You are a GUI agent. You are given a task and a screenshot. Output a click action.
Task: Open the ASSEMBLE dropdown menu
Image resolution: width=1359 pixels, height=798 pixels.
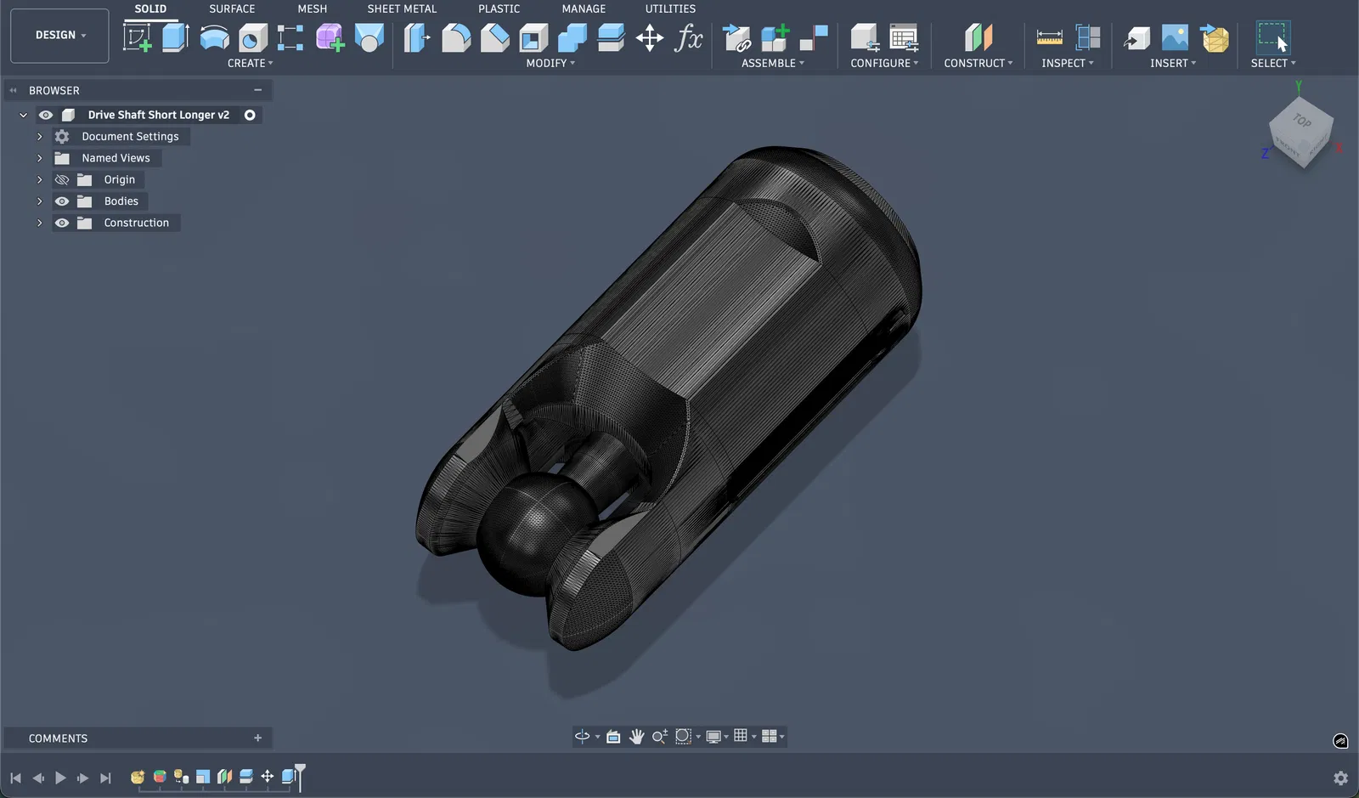click(773, 63)
